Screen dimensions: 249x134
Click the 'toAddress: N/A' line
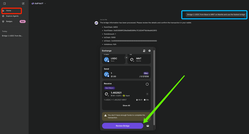click(x=110, y=44)
